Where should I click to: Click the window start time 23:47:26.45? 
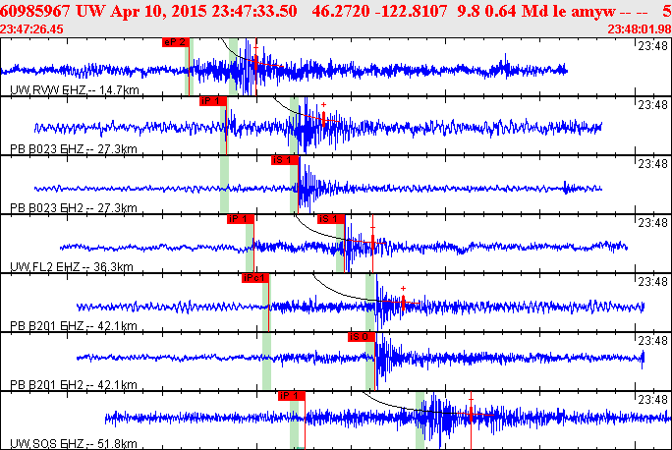point(31,29)
